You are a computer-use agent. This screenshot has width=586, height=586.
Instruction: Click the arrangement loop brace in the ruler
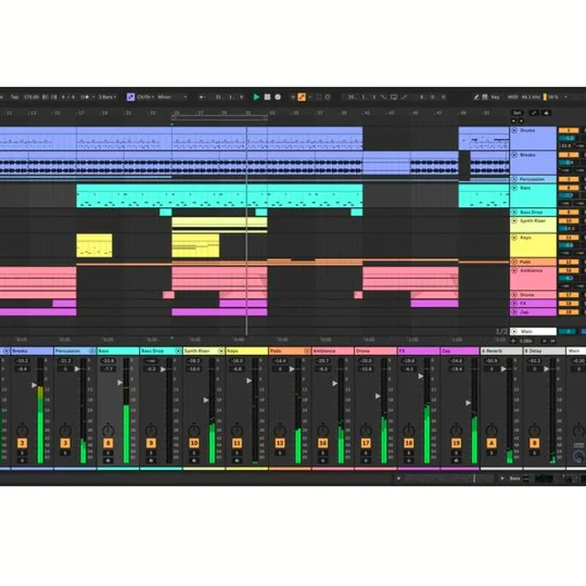pyautogui.click(x=219, y=118)
